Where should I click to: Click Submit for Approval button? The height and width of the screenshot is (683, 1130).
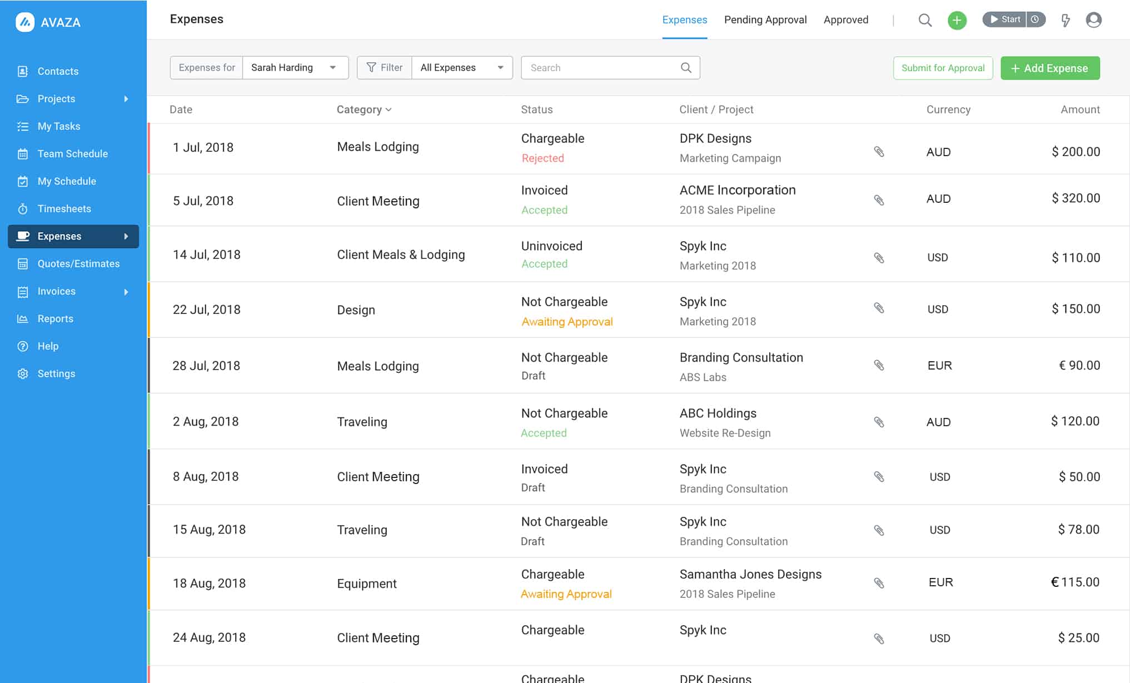click(943, 68)
